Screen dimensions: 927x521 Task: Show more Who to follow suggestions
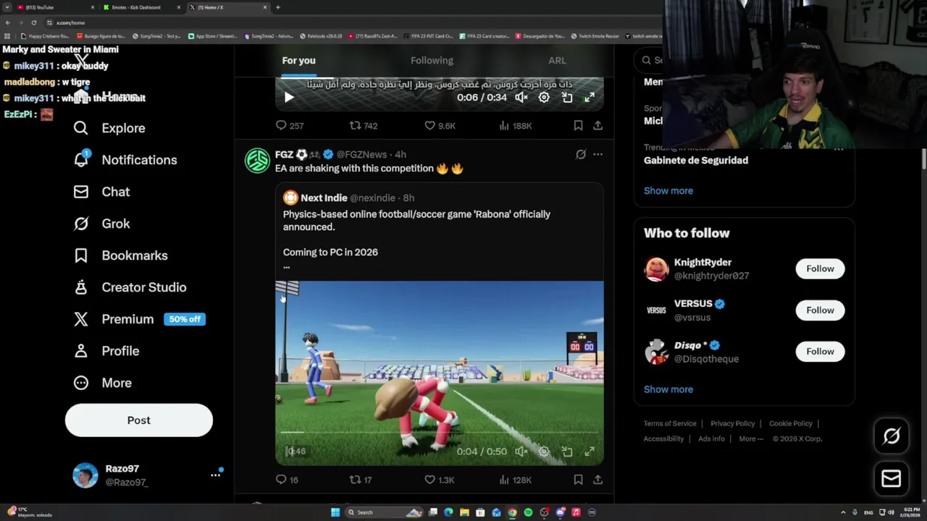click(668, 389)
